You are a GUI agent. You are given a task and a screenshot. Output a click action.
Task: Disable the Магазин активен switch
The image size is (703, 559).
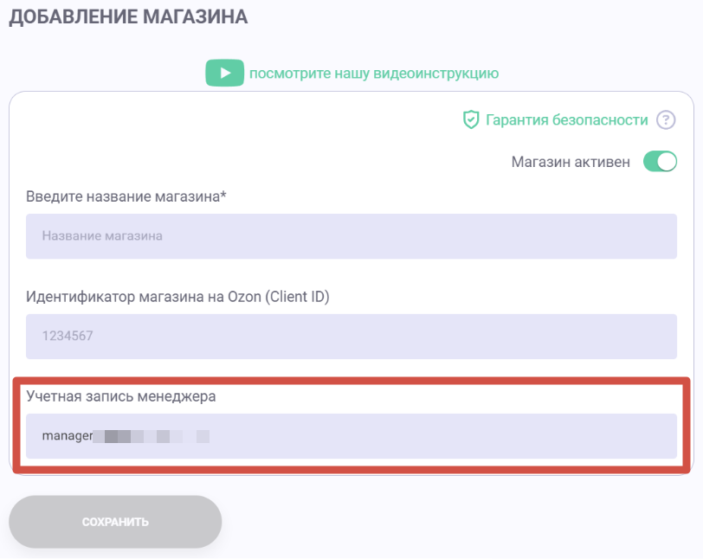point(660,162)
